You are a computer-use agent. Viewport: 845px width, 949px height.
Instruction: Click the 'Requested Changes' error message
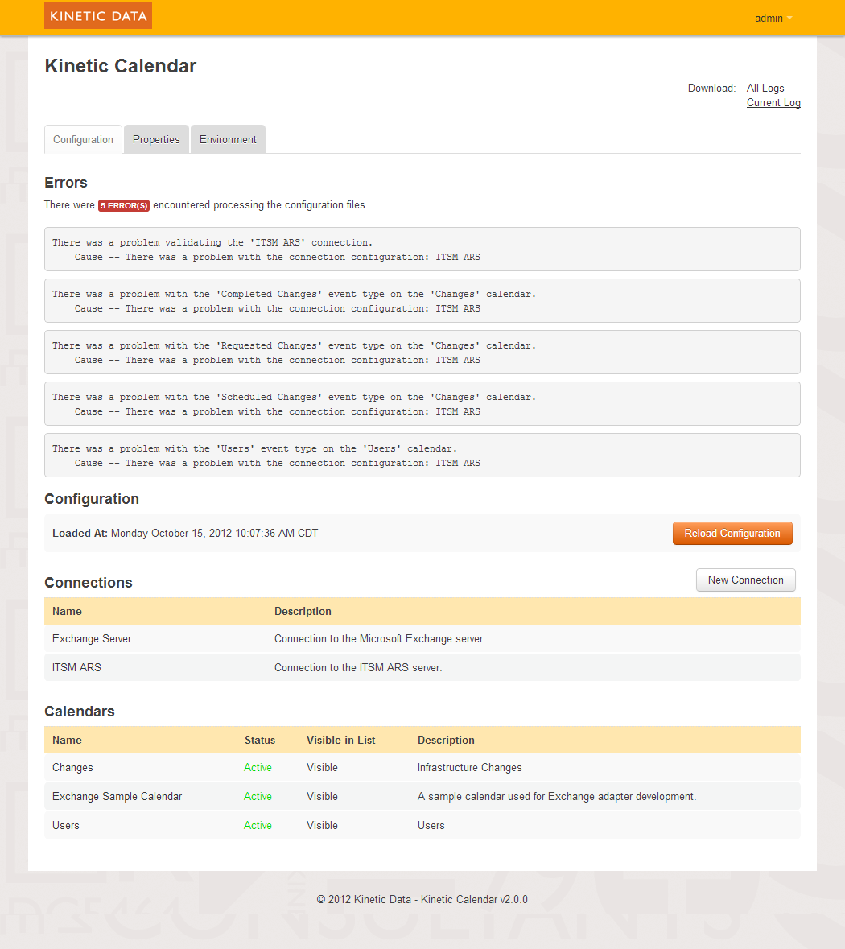coord(422,353)
